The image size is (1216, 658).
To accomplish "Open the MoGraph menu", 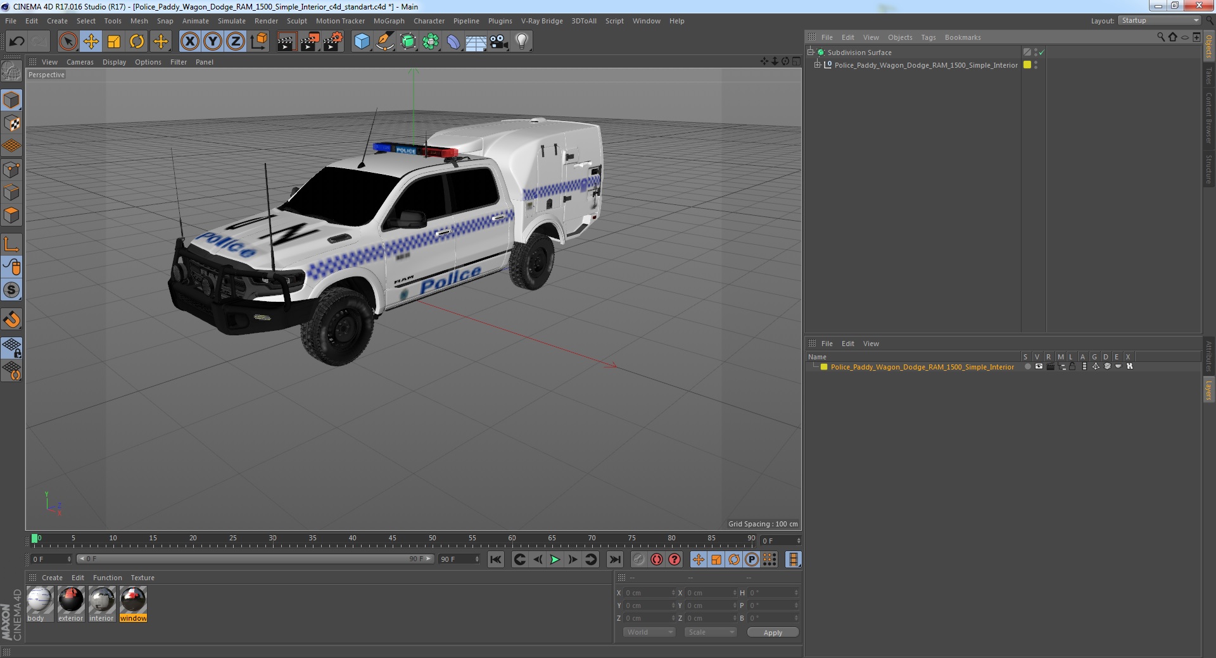I will (x=389, y=21).
